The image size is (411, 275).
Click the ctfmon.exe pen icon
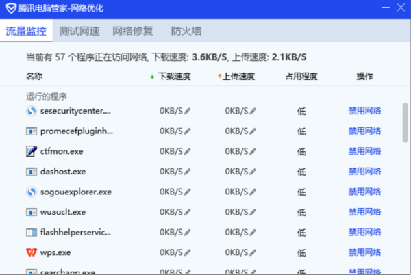coord(32,151)
